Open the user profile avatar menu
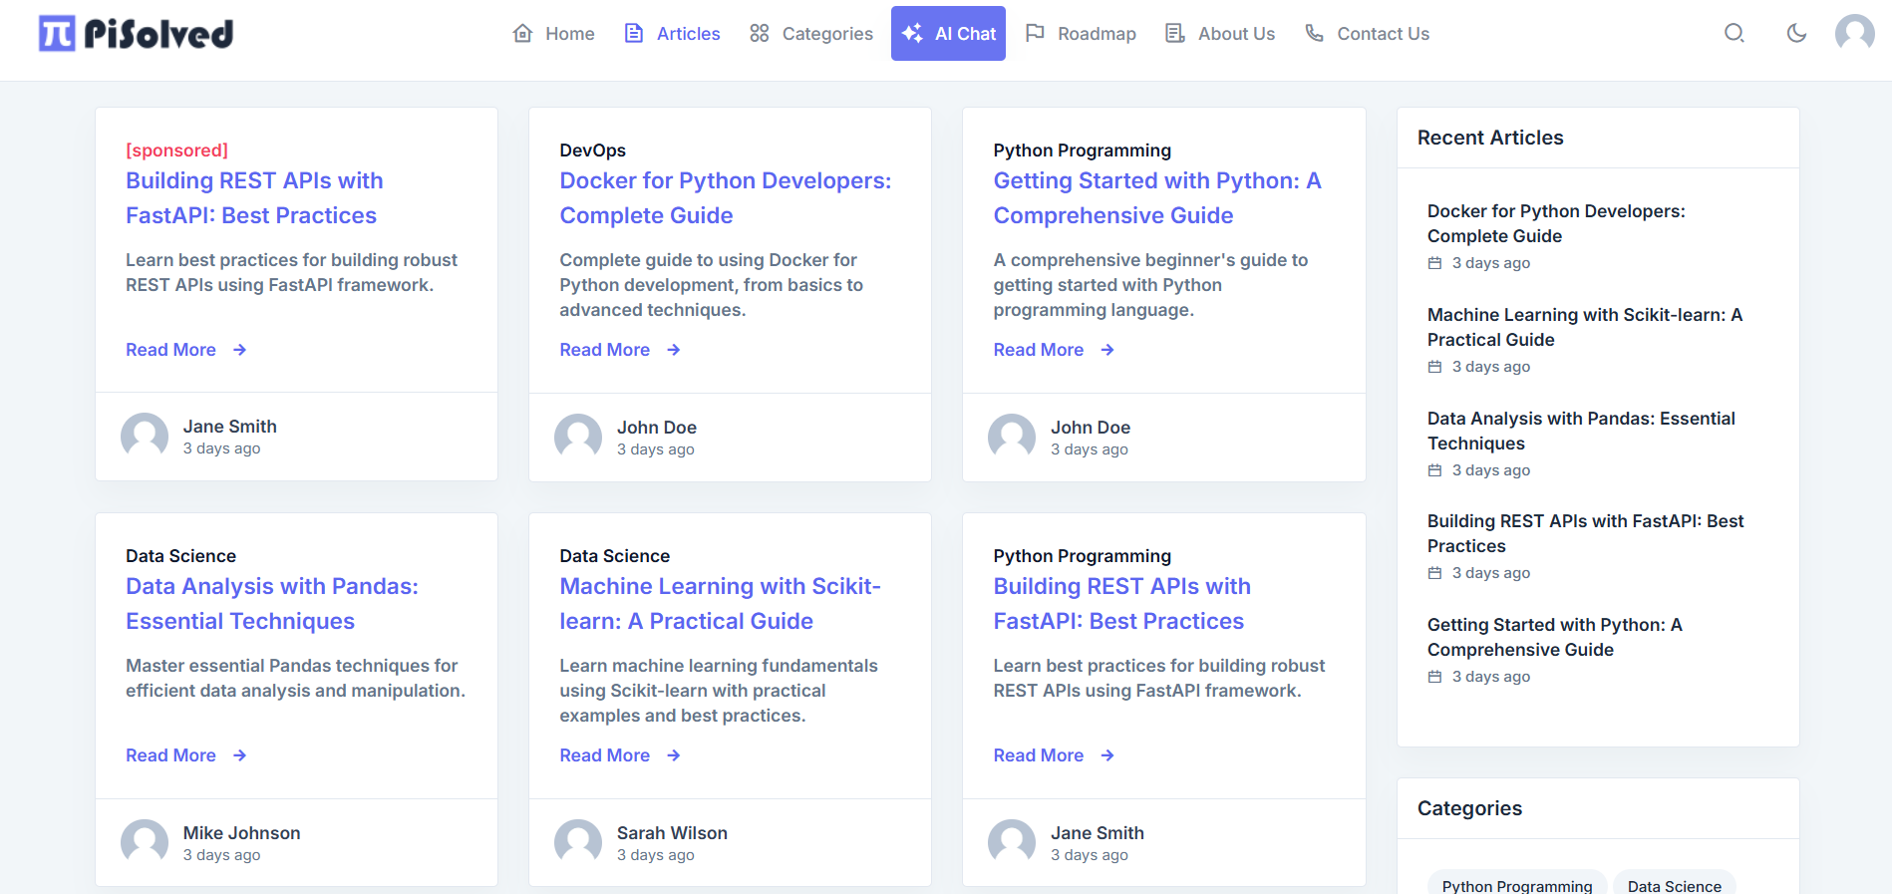The image size is (1892, 894). coord(1854,34)
